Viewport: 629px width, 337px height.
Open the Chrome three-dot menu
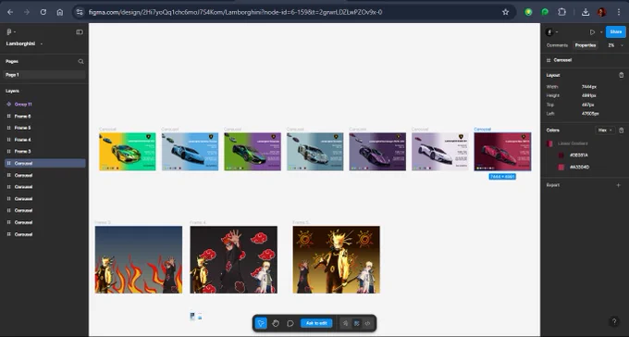tap(618, 12)
